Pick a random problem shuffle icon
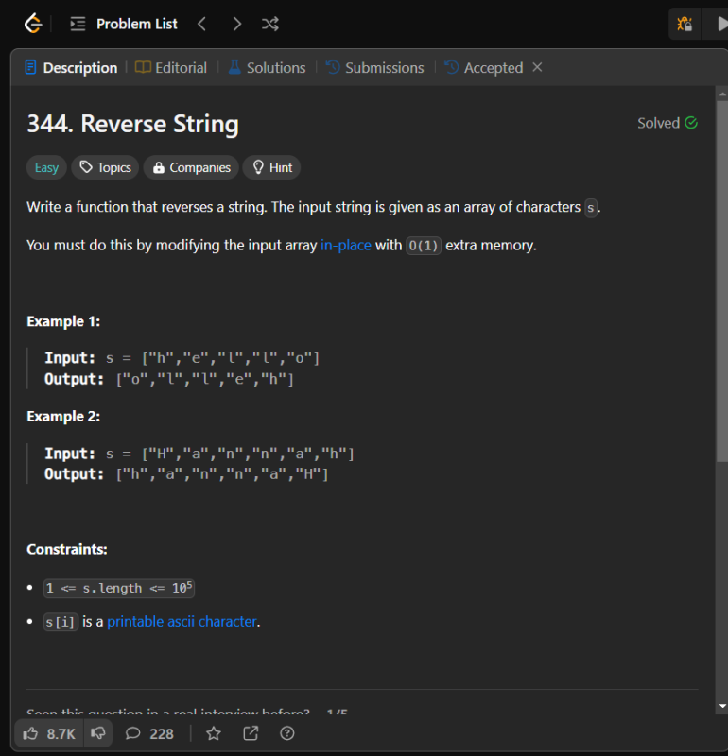Screen dimensions: 728x756 point(270,24)
